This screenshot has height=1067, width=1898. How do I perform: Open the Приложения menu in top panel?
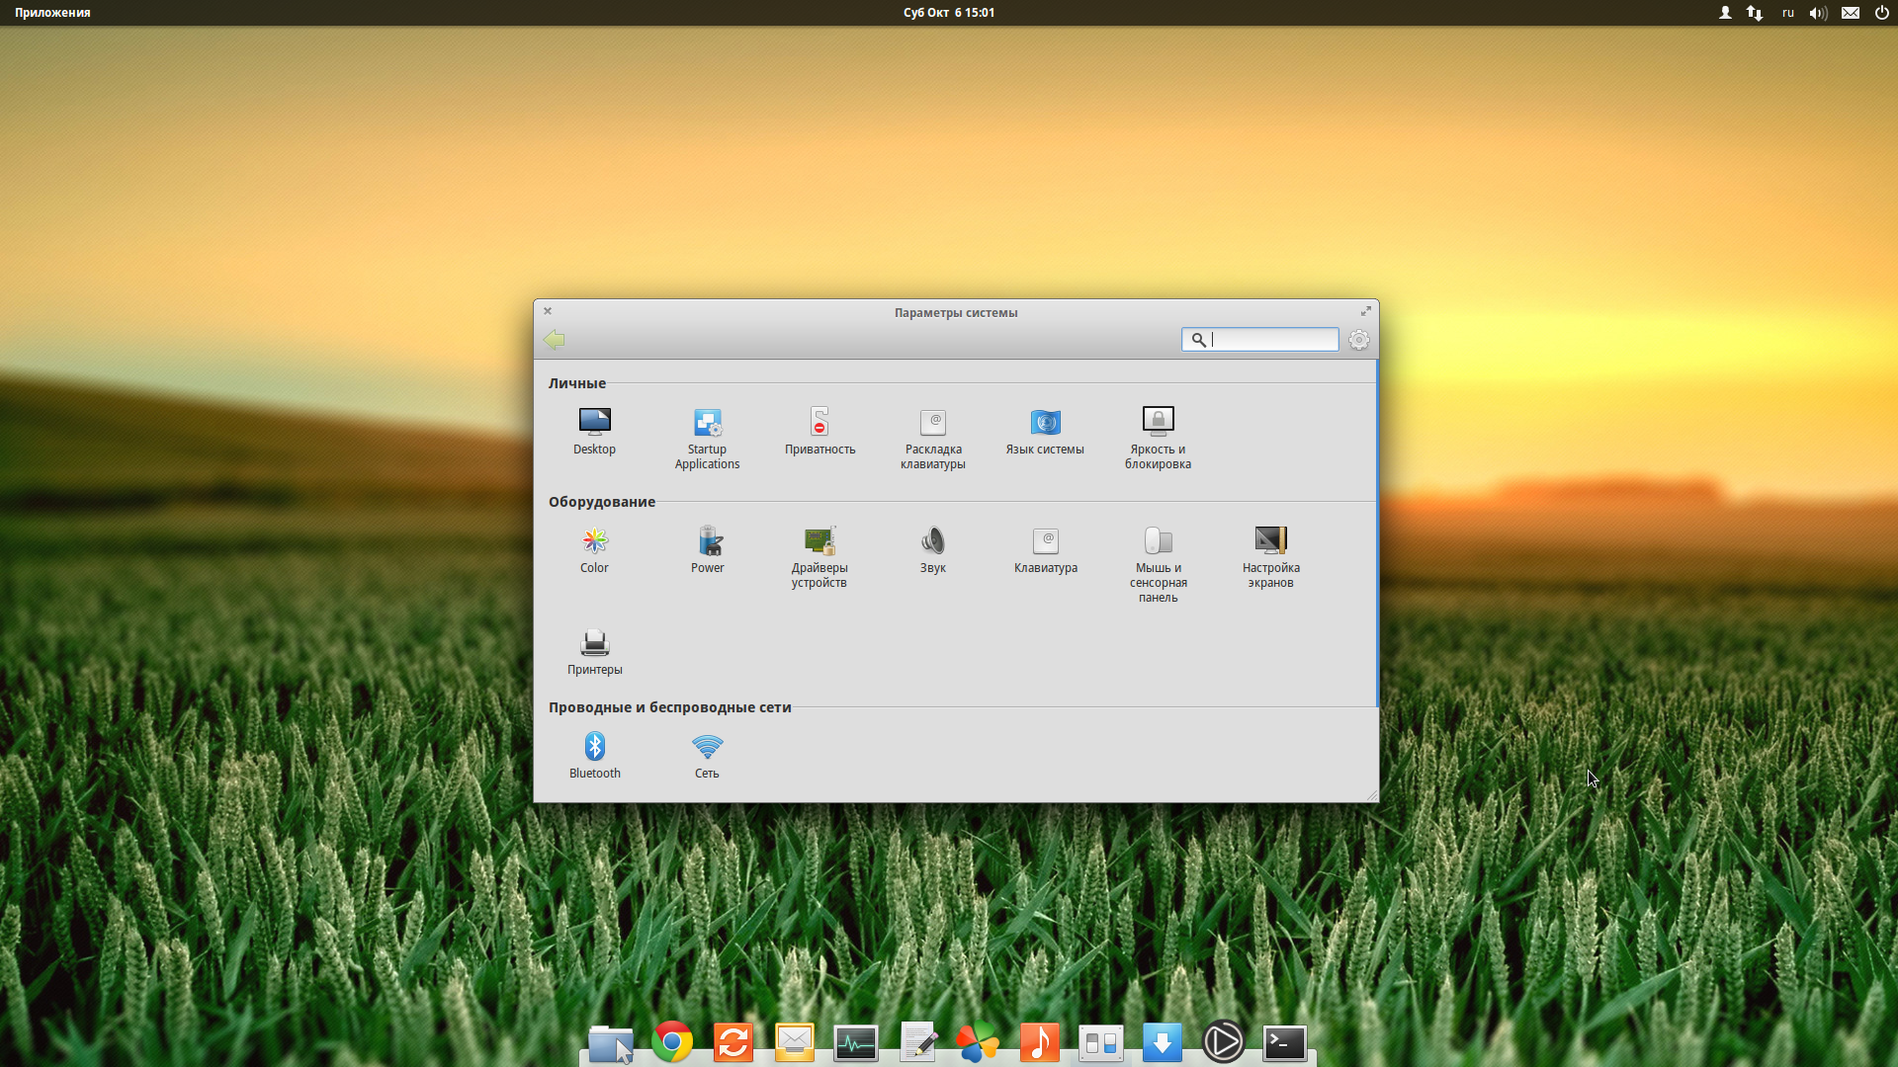tap(52, 13)
